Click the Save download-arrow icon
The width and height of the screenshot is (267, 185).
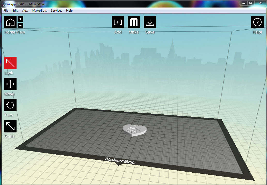150,22
